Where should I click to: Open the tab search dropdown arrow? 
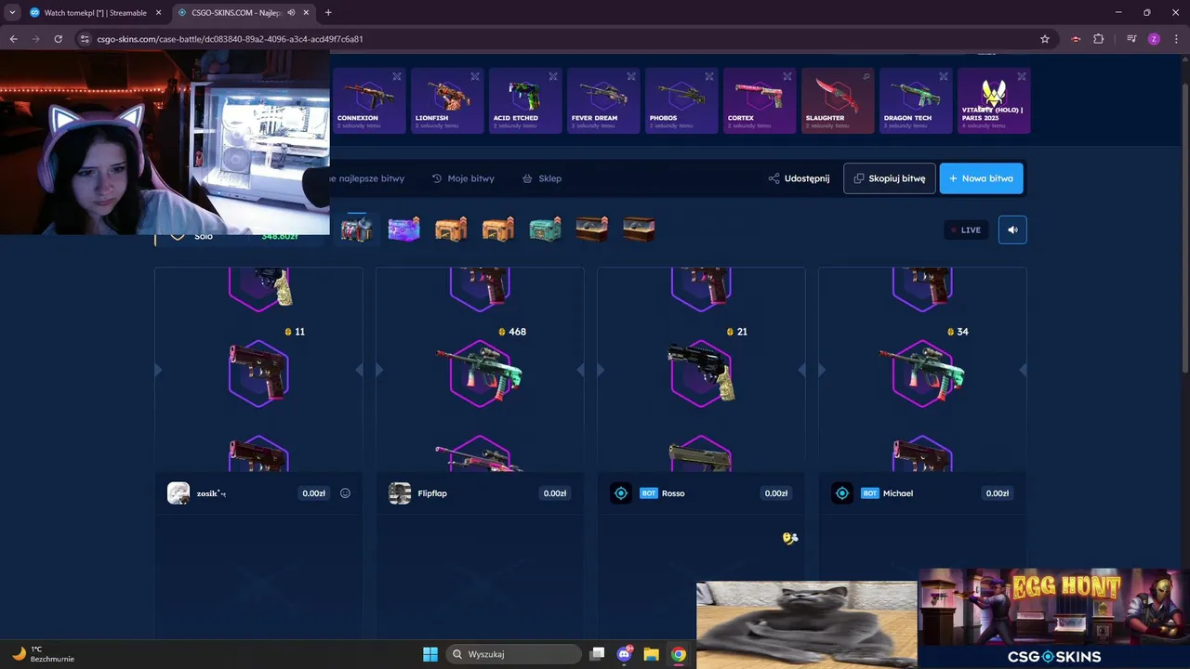click(x=11, y=13)
